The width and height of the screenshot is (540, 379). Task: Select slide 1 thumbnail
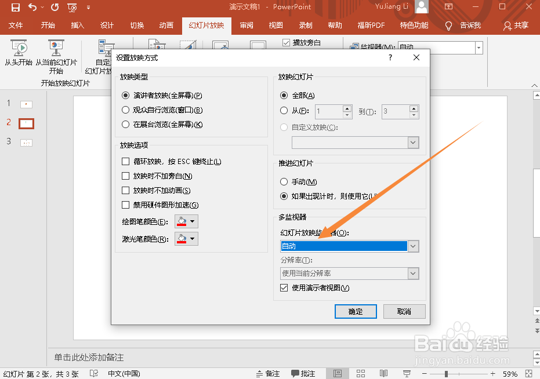[27, 104]
